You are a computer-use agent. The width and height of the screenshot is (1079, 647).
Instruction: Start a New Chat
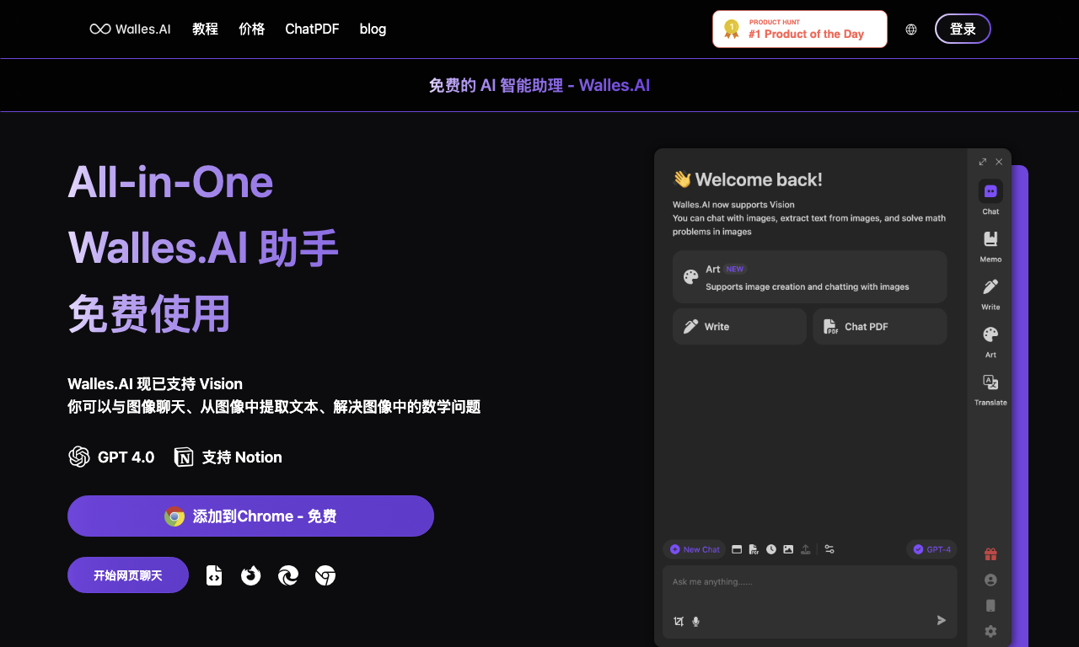(694, 549)
